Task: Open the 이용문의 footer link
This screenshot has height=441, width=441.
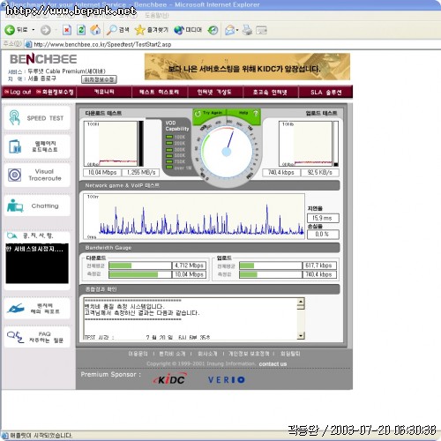Action: 138,354
